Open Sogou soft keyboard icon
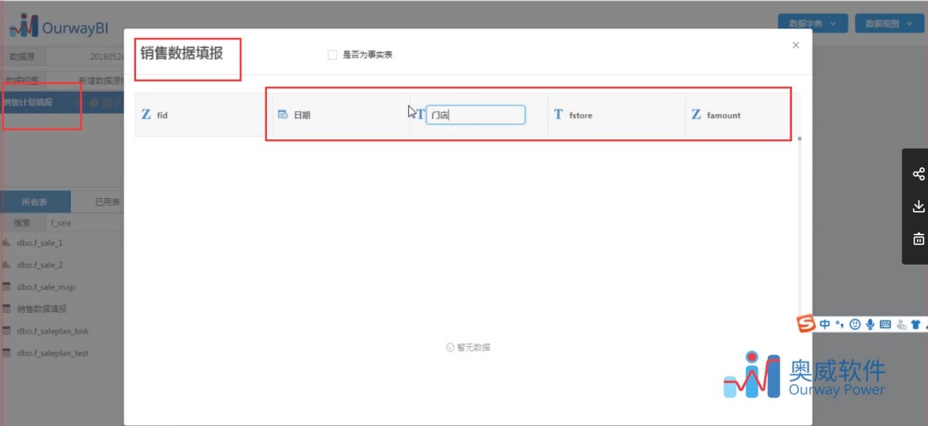This screenshot has height=426, width=928. pos(885,324)
